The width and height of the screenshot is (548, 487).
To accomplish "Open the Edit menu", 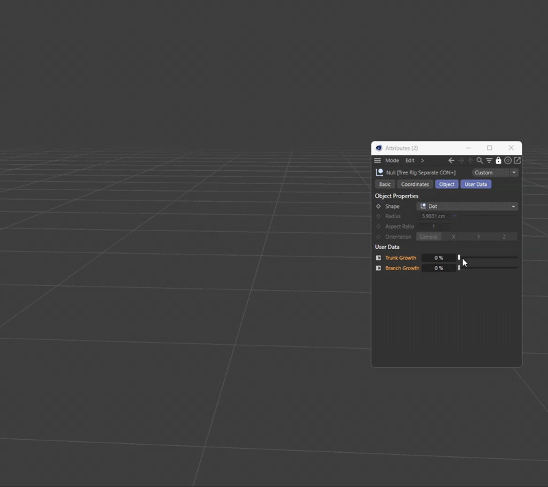I will point(410,161).
